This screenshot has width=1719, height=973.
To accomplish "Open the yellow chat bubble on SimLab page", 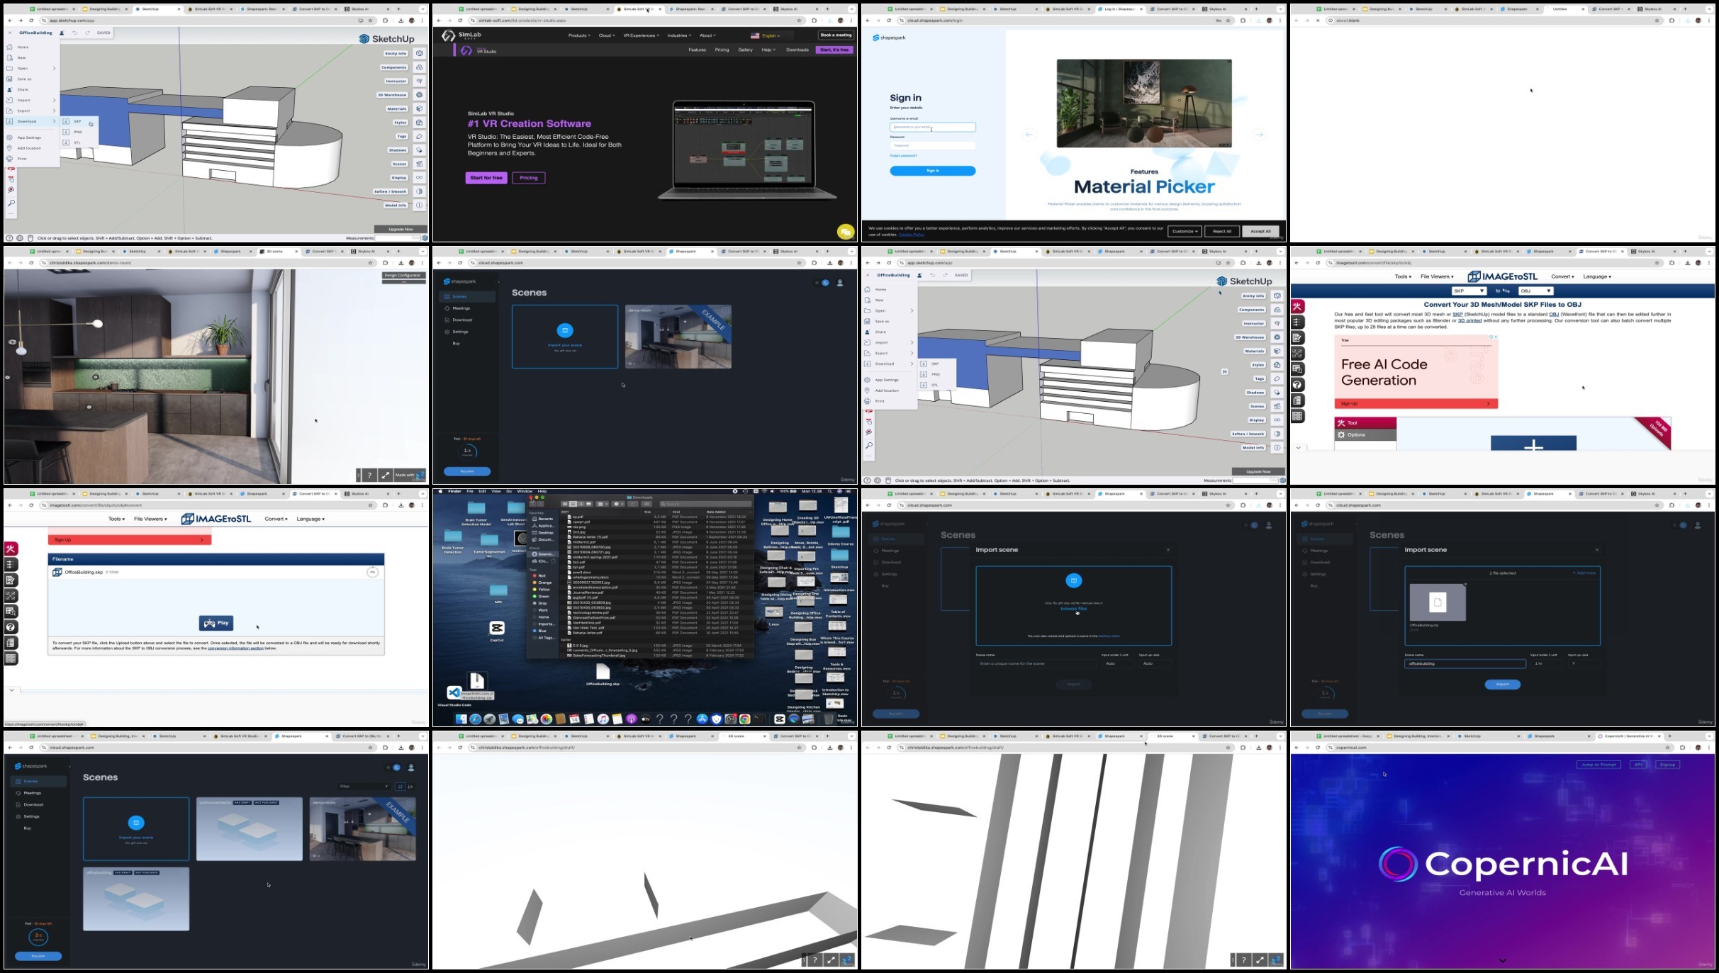I will 845,232.
